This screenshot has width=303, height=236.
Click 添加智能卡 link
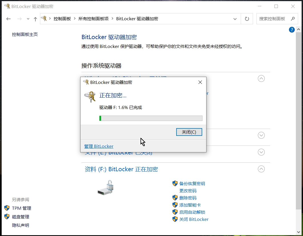190,205
